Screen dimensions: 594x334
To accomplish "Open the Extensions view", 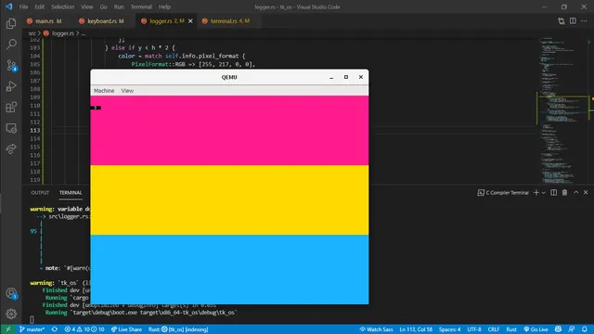I will pyautogui.click(x=11, y=108).
